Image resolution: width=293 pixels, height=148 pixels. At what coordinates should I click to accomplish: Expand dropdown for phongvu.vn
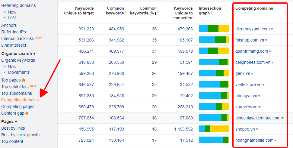[x=259, y=96]
